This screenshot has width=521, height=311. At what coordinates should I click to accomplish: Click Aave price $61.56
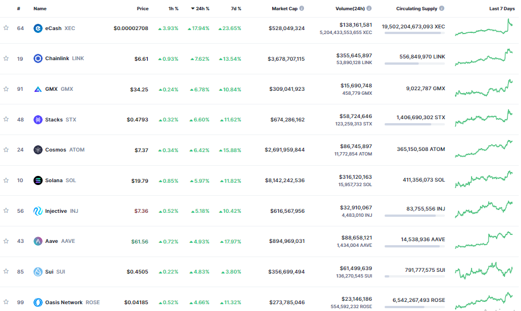pos(140,241)
